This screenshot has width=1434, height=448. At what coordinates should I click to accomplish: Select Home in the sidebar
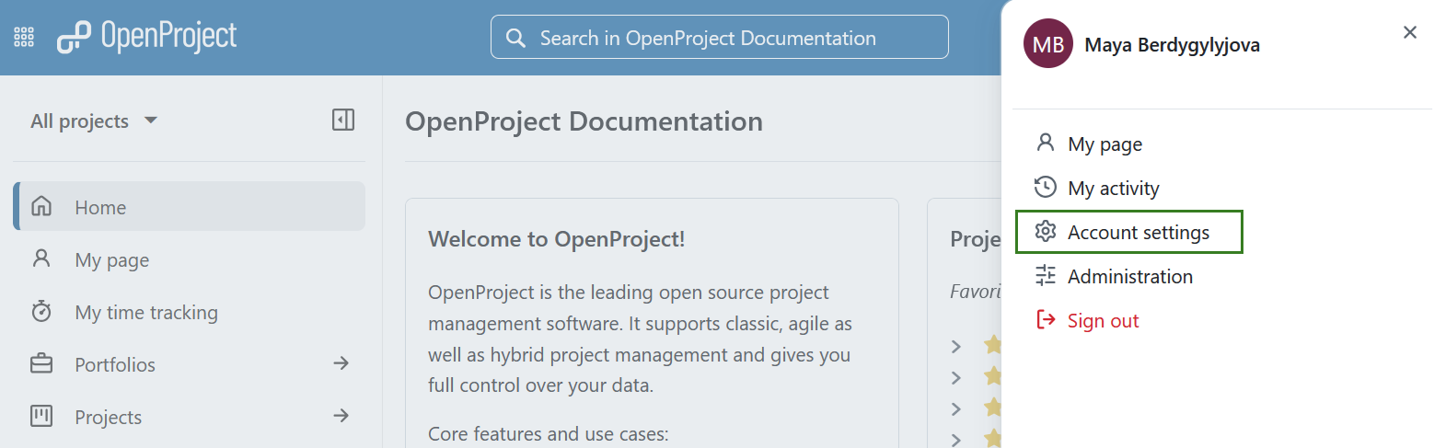[190, 206]
